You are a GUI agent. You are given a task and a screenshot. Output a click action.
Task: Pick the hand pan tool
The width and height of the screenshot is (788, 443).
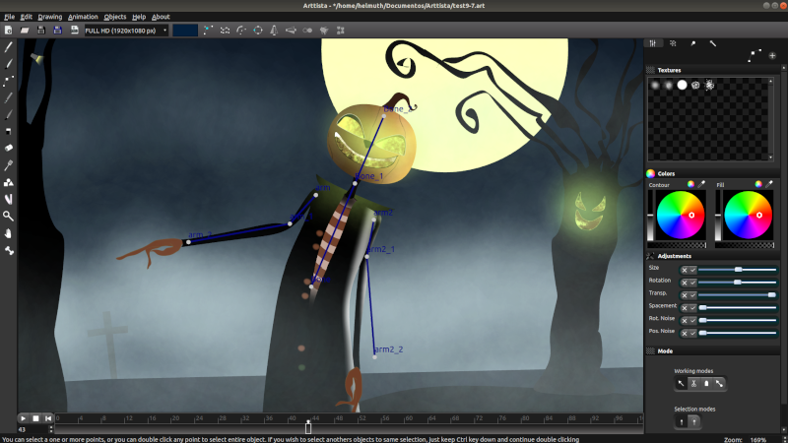[x=9, y=233]
